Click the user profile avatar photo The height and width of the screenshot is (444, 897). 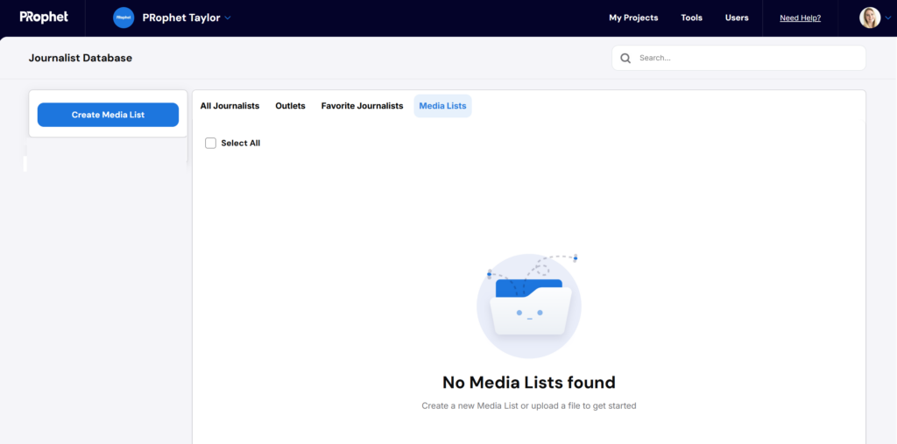(x=870, y=18)
